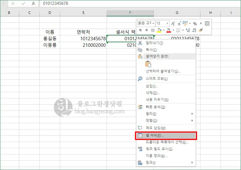This screenshot has height=170, width=241.
Task: Decrease decimal places in mini toolbar
Action: coord(194,30)
